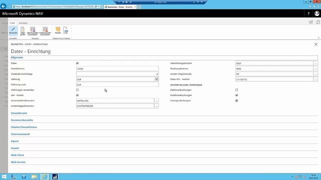
Task: Click the Mandantennr. input field
Action: [117, 69]
